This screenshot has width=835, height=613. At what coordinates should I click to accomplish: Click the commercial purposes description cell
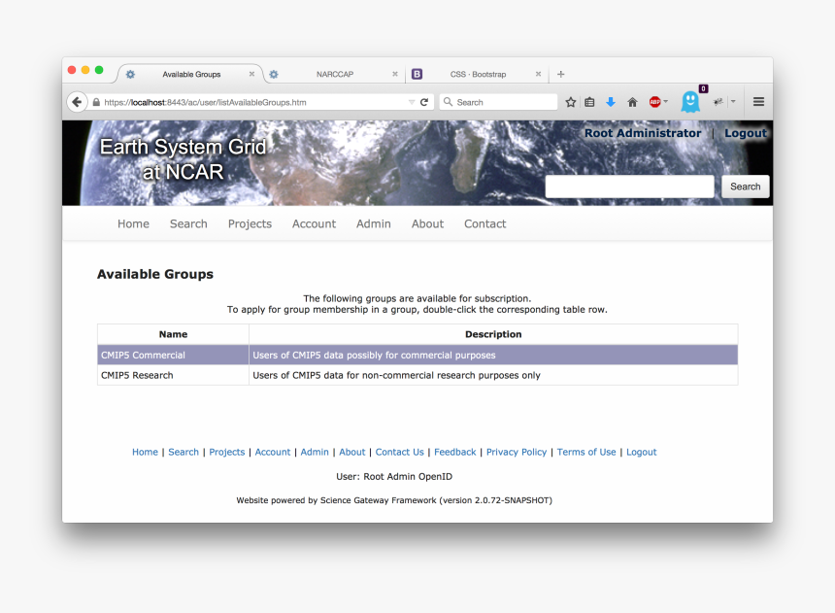point(493,355)
